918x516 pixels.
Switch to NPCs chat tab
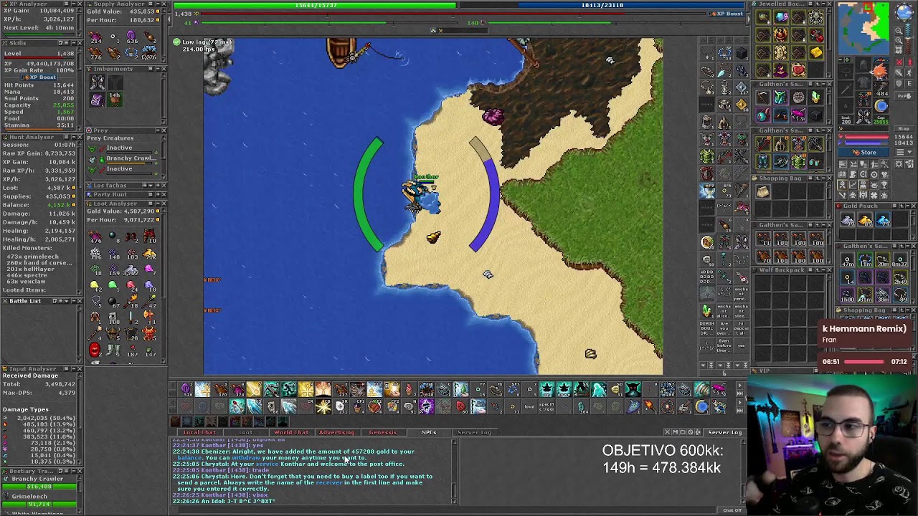click(x=429, y=432)
